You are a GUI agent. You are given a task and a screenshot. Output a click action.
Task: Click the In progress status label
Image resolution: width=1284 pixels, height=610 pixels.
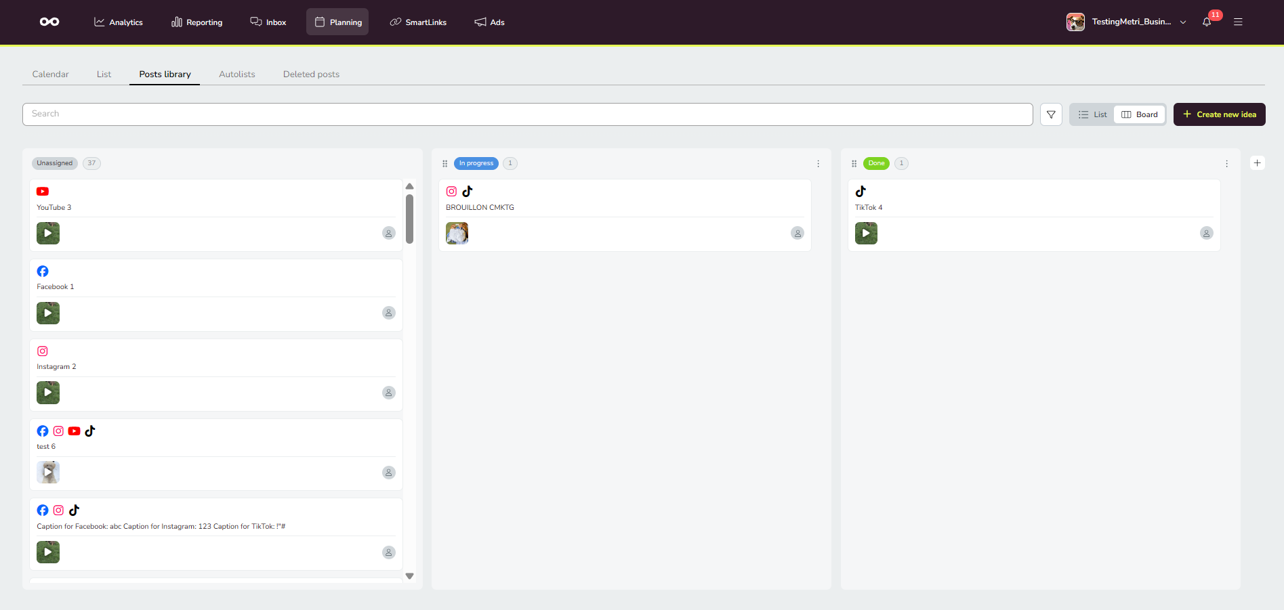(x=476, y=163)
